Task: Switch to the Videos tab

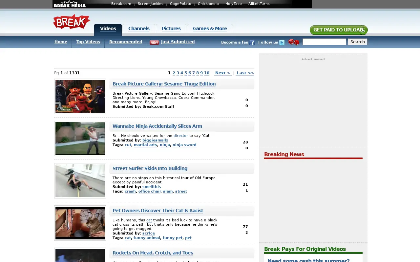Action: click(x=108, y=28)
